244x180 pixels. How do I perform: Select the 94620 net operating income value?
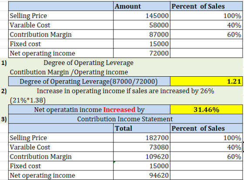pyautogui.click(x=142, y=175)
